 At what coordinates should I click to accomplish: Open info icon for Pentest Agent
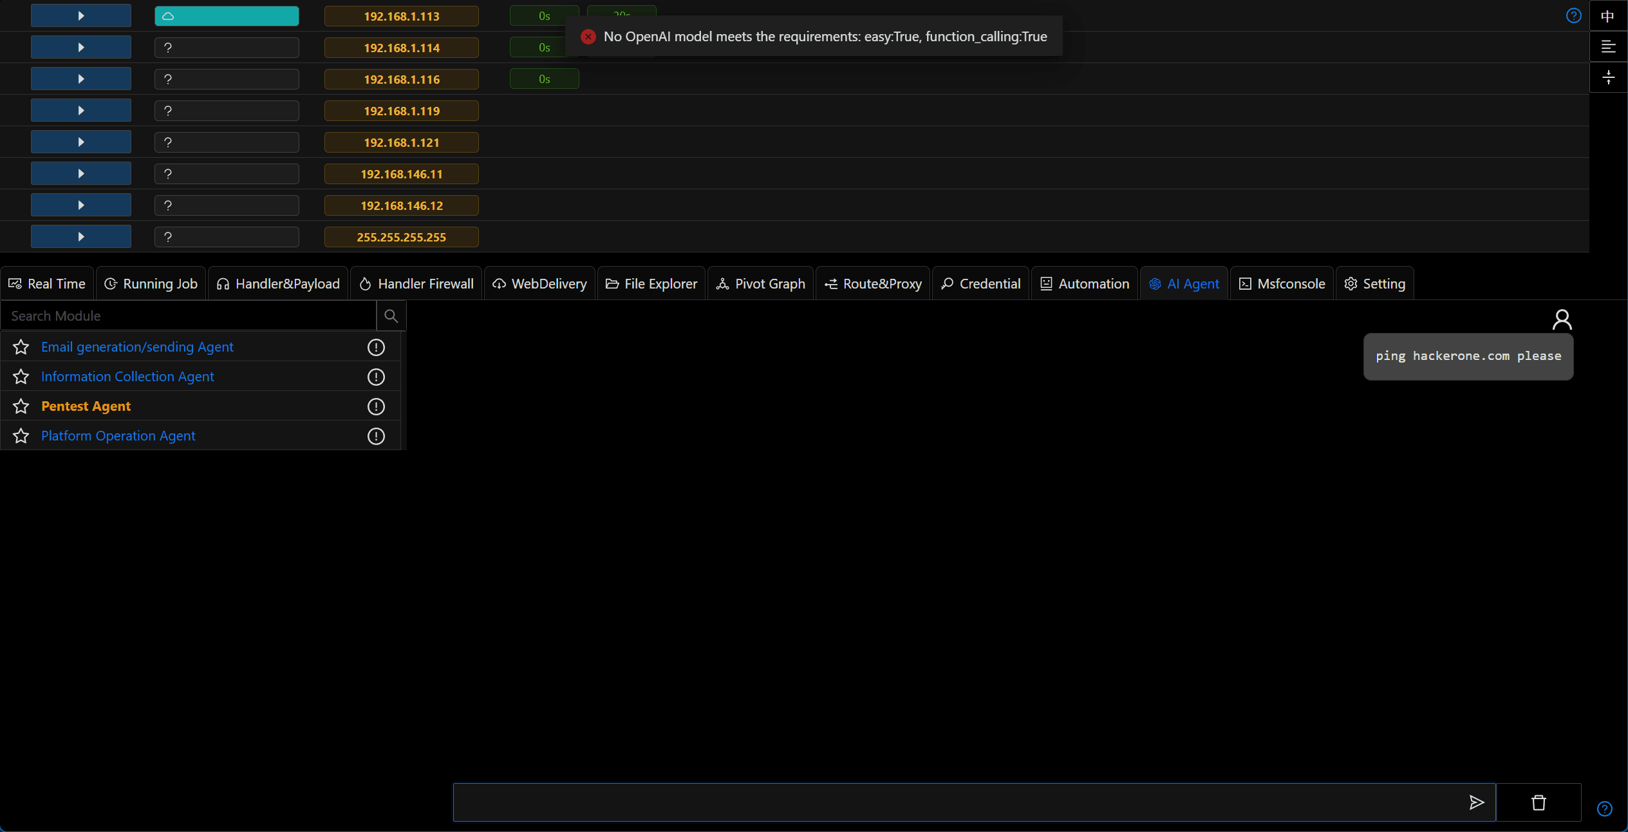(x=376, y=406)
